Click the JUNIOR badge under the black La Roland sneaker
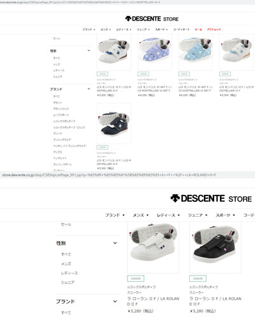The image size is (255, 317). coord(198,279)
